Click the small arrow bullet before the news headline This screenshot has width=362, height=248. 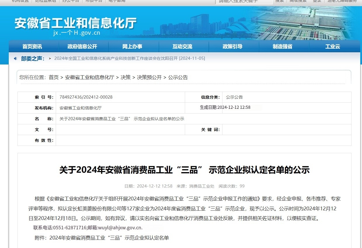coord(50,59)
